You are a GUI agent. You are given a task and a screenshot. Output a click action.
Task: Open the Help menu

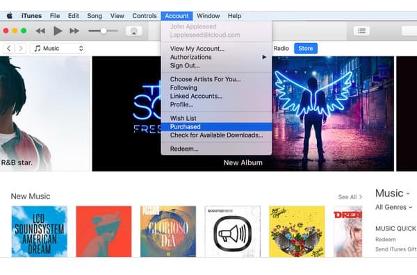(235, 16)
